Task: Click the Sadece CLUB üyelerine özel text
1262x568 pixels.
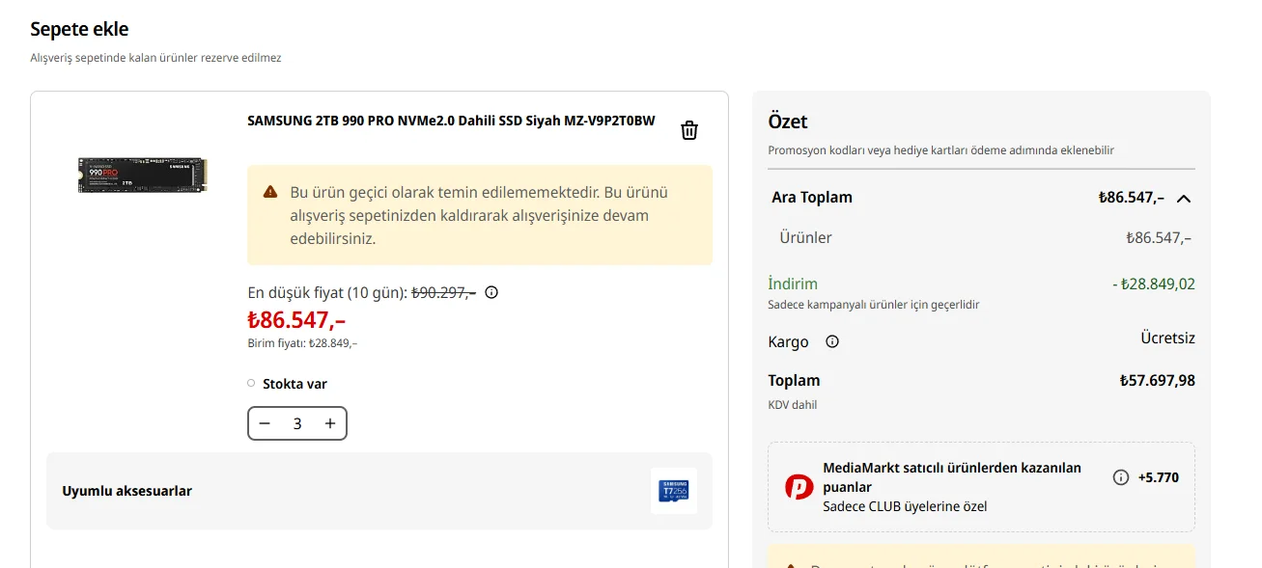Action: coord(905,506)
